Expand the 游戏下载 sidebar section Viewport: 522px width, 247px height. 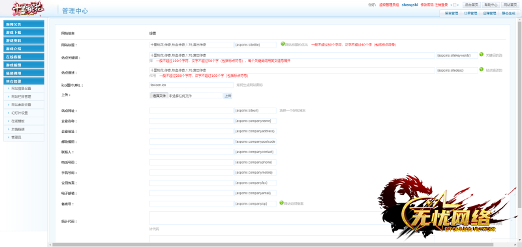pyautogui.click(x=23, y=32)
